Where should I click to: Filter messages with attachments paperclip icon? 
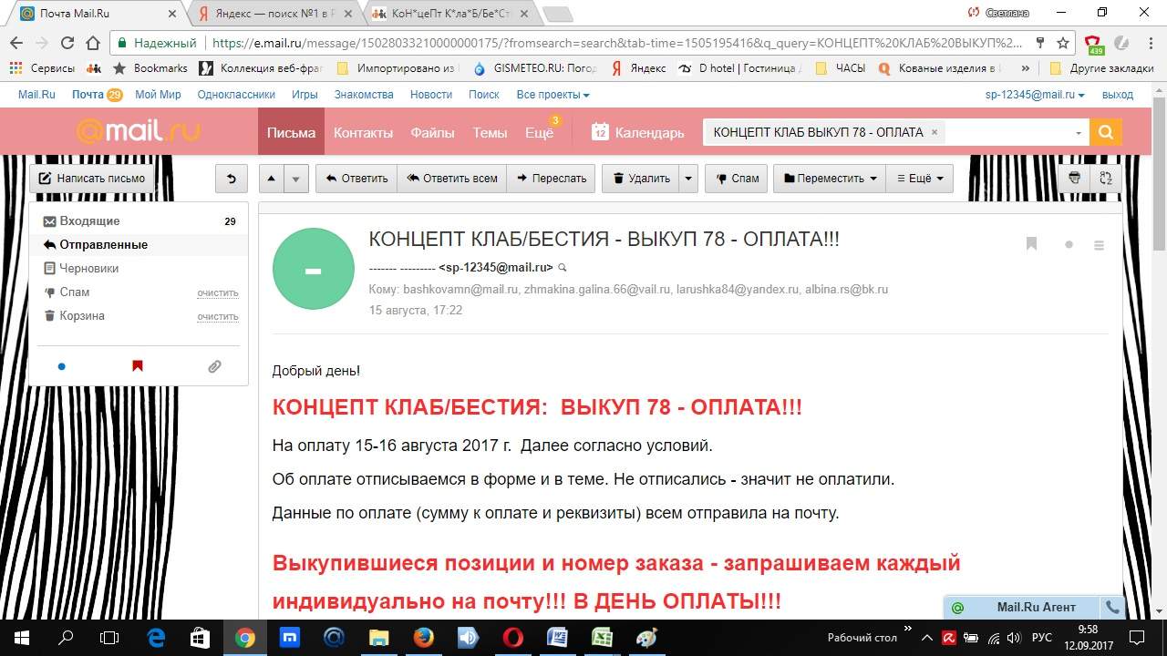(x=214, y=366)
